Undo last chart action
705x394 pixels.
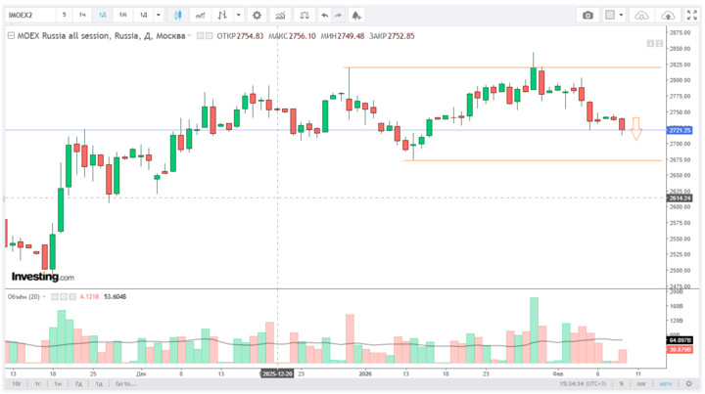325,16
